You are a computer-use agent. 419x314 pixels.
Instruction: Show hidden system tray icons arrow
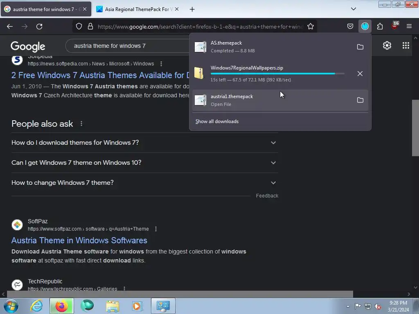[x=348, y=306]
